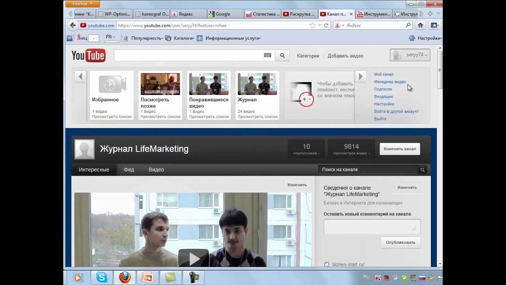Click the Опубликовать button
Image resolution: width=506 pixels, height=285 pixels.
tap(400, 243)
